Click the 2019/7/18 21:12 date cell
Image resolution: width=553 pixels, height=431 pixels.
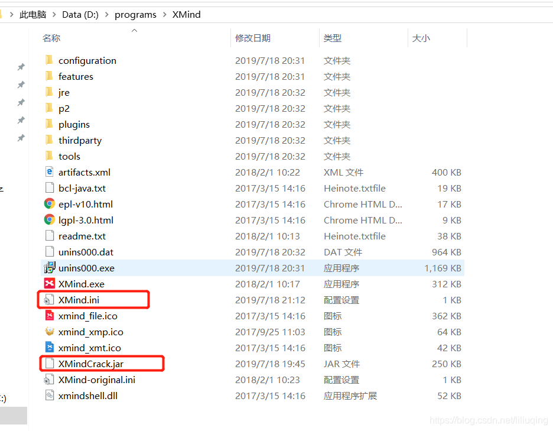coord(270,300)
